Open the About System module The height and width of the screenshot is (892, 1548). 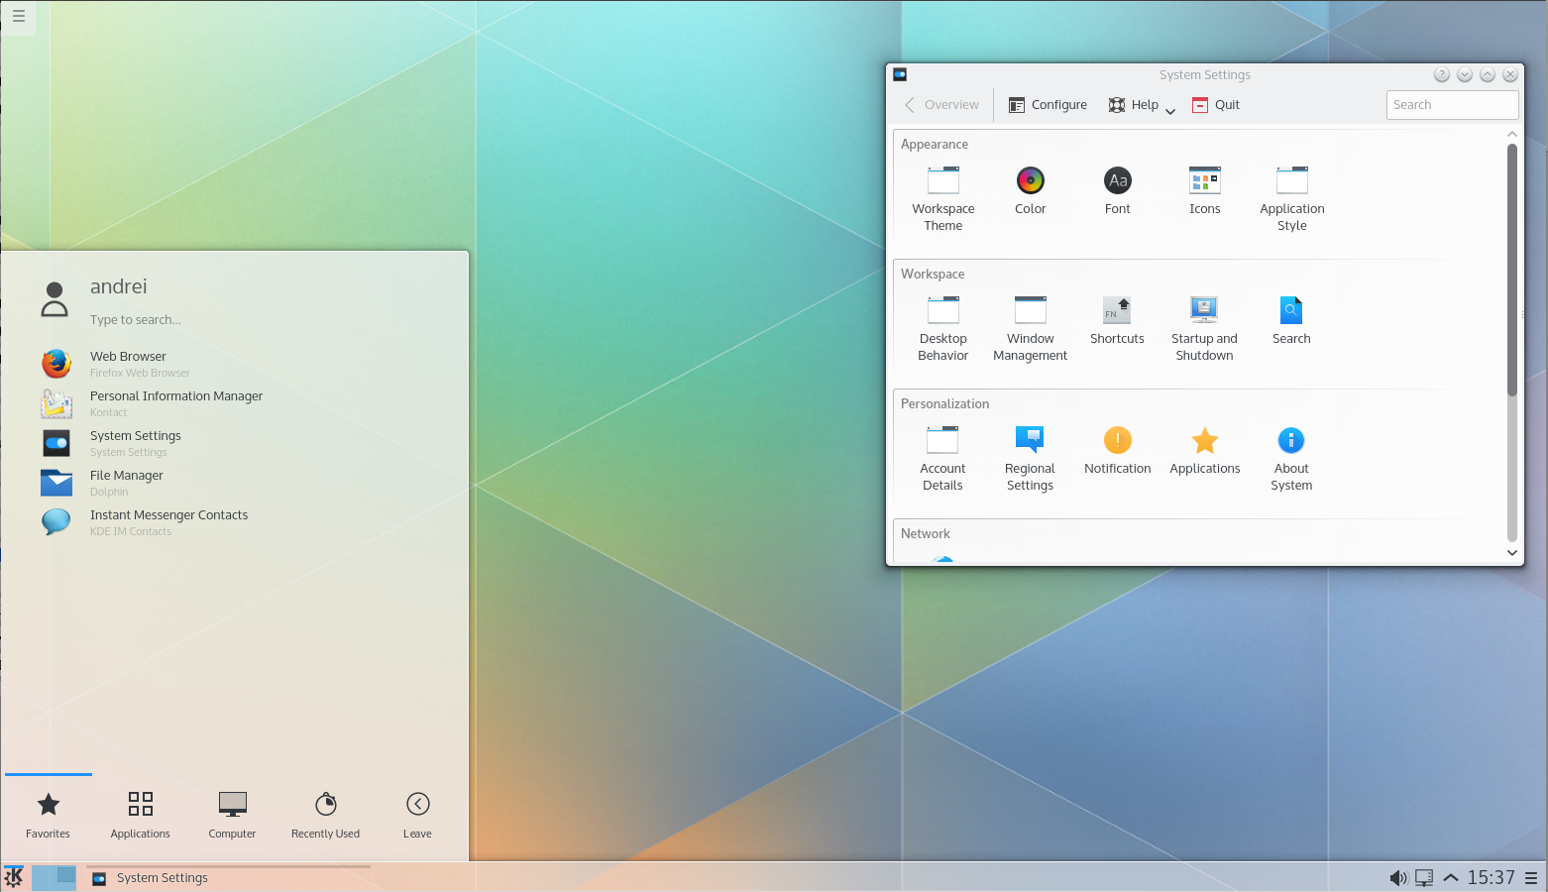click(x=1292, y=458)
